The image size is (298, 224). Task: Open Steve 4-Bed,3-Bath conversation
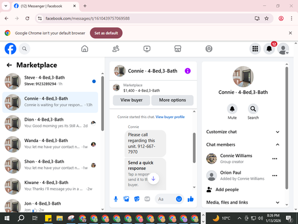(x=50, y=81)
